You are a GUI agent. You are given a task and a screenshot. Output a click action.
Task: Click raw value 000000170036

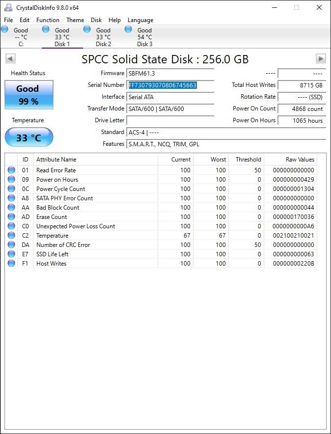(293, 217)
